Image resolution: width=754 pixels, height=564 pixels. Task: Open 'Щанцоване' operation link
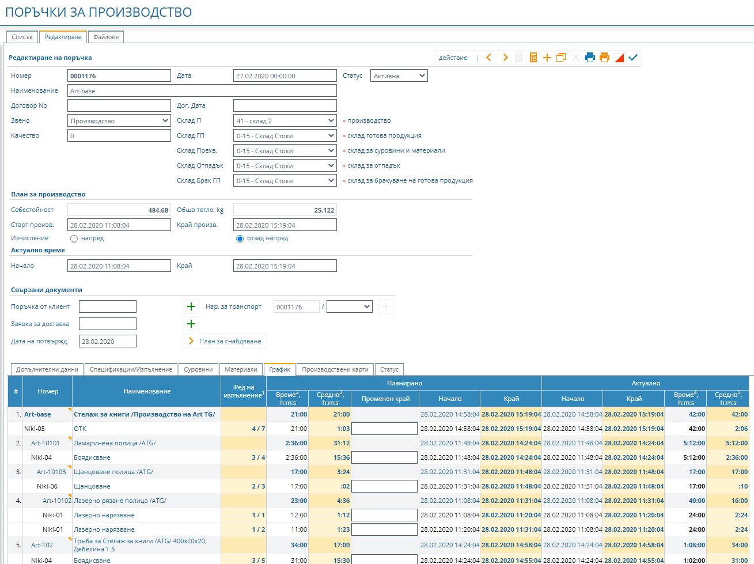coord(92,486)
